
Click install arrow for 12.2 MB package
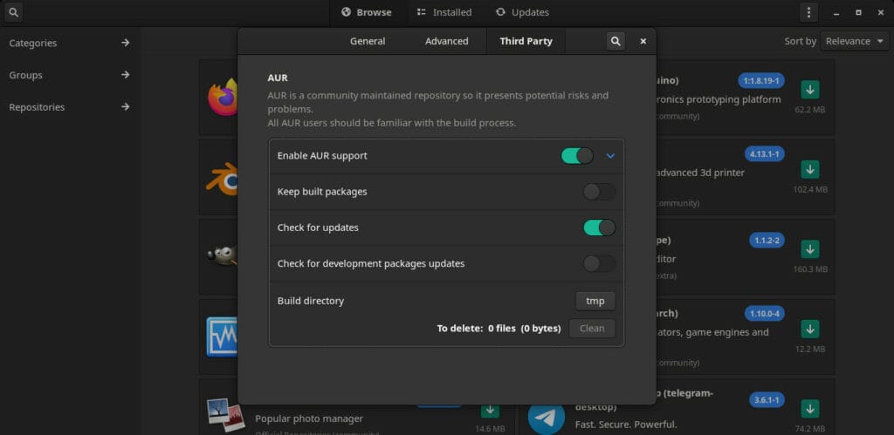coord(809,329)
